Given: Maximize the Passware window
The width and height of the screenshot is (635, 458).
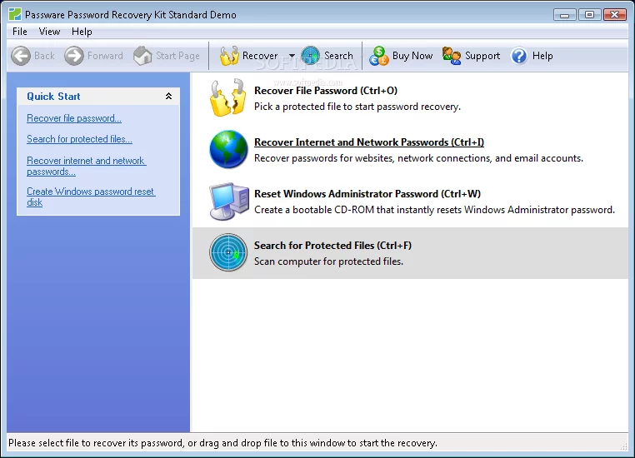Looking at the screenshot, I should coord(589,14).
